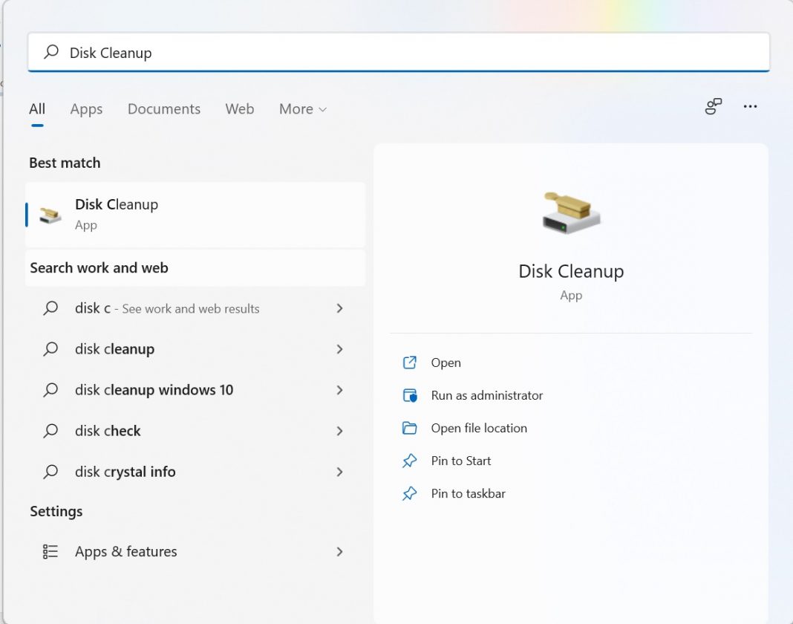Select the Web filter tab
This screenshot has height=624, width=793.
click(240, 109)
